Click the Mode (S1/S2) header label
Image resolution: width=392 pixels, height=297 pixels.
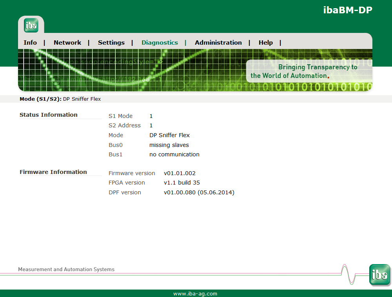[40, 99]
